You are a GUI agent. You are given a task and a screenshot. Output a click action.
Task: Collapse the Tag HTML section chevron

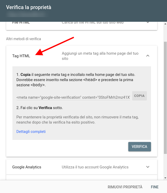(148, 56)
